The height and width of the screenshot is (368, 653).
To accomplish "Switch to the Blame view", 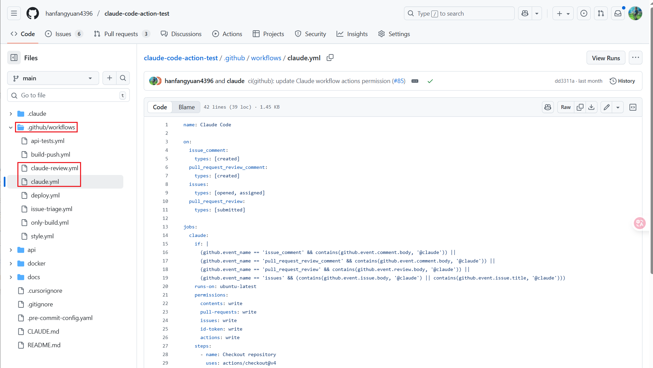I will point(187,107).
